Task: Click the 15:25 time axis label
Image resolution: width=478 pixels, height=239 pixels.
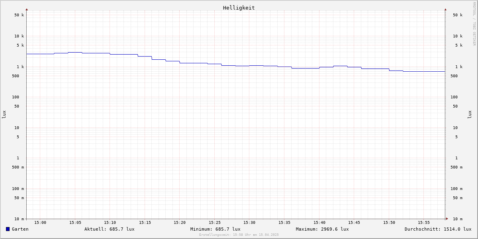Action: click(x=215, y=222)
